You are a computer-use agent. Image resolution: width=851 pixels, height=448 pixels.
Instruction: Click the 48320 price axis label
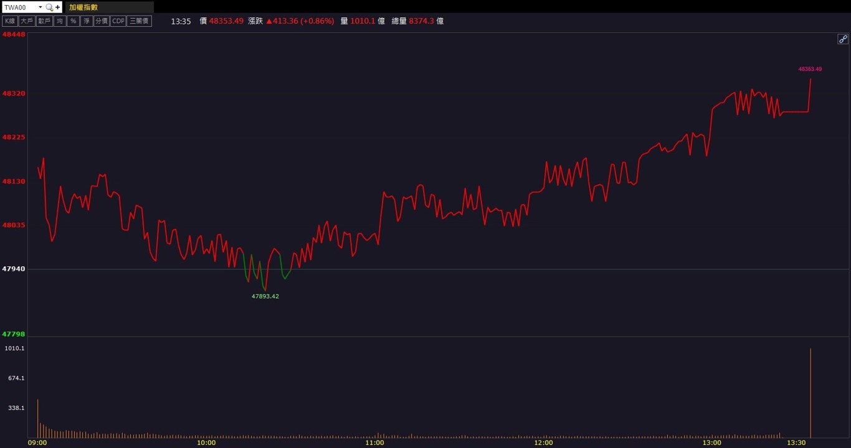(14, 93)
